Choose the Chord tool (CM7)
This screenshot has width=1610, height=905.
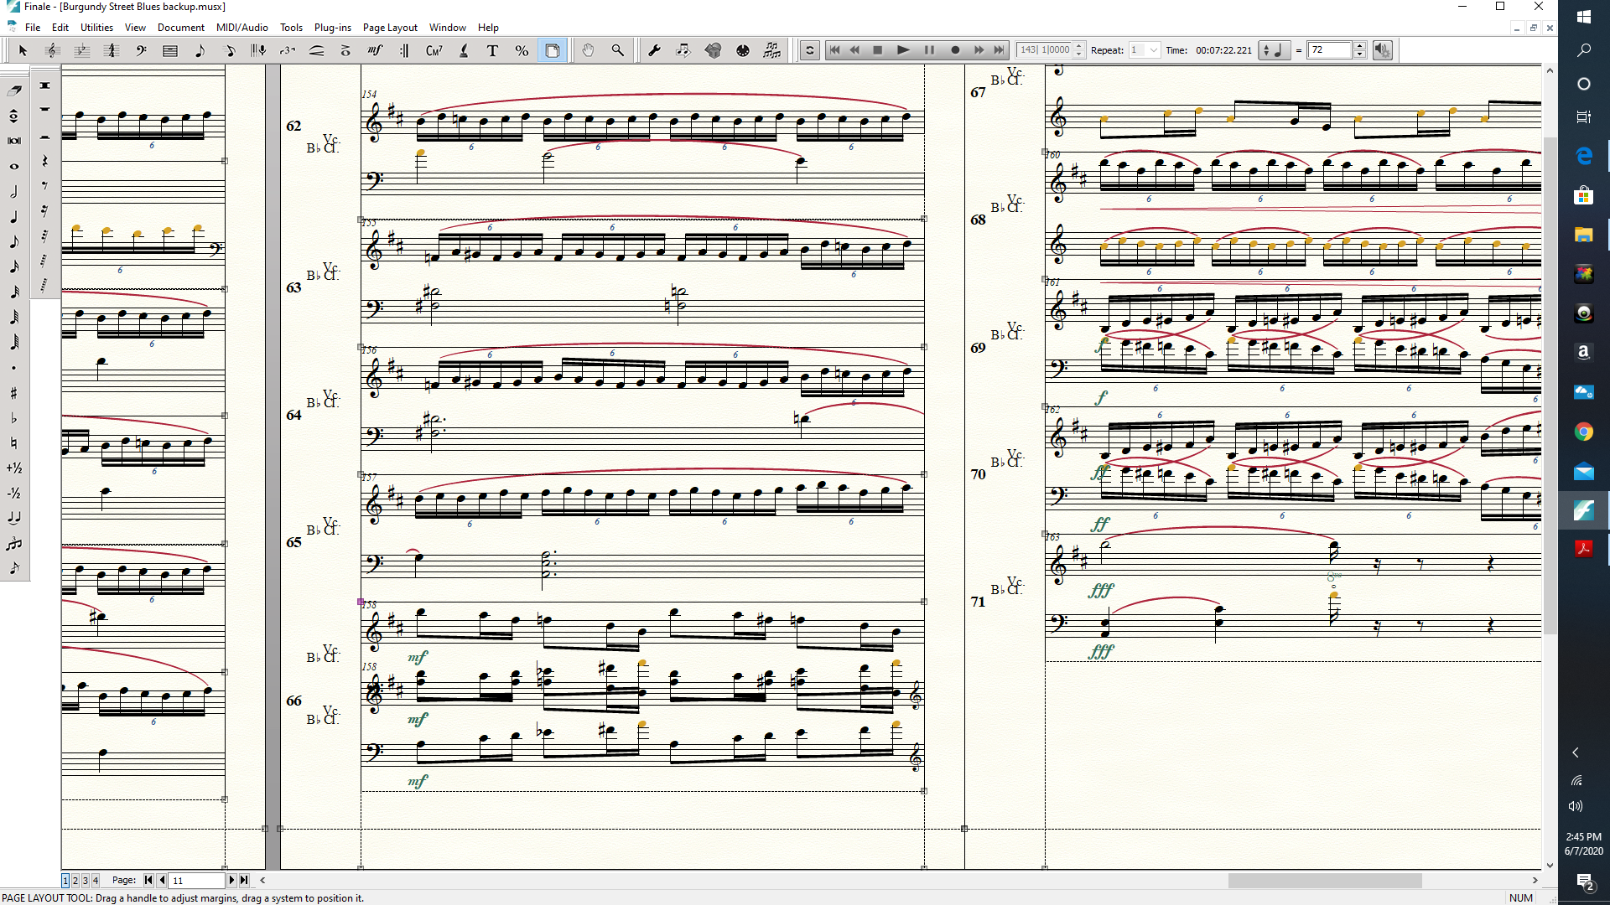click(434, 51)
